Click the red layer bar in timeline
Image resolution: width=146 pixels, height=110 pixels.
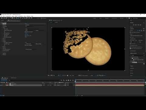pos(109,84)
